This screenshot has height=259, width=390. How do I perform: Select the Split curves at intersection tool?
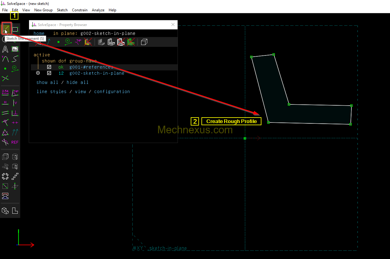click(5, 78)
